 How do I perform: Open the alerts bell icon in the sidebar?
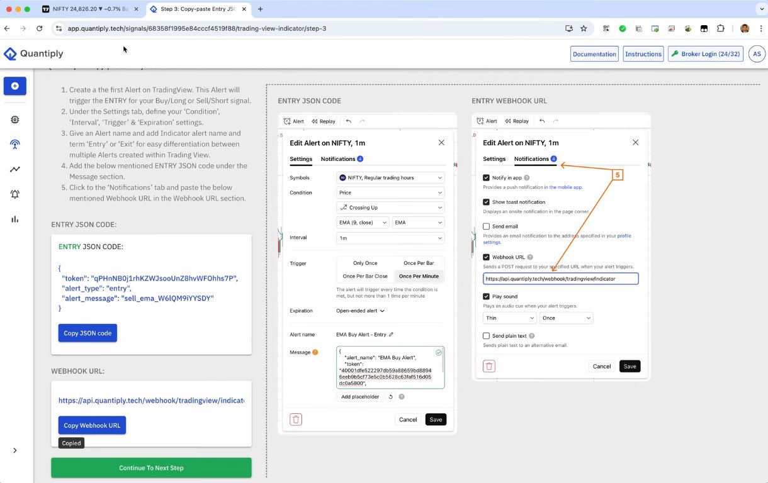(x=14, y=194)
